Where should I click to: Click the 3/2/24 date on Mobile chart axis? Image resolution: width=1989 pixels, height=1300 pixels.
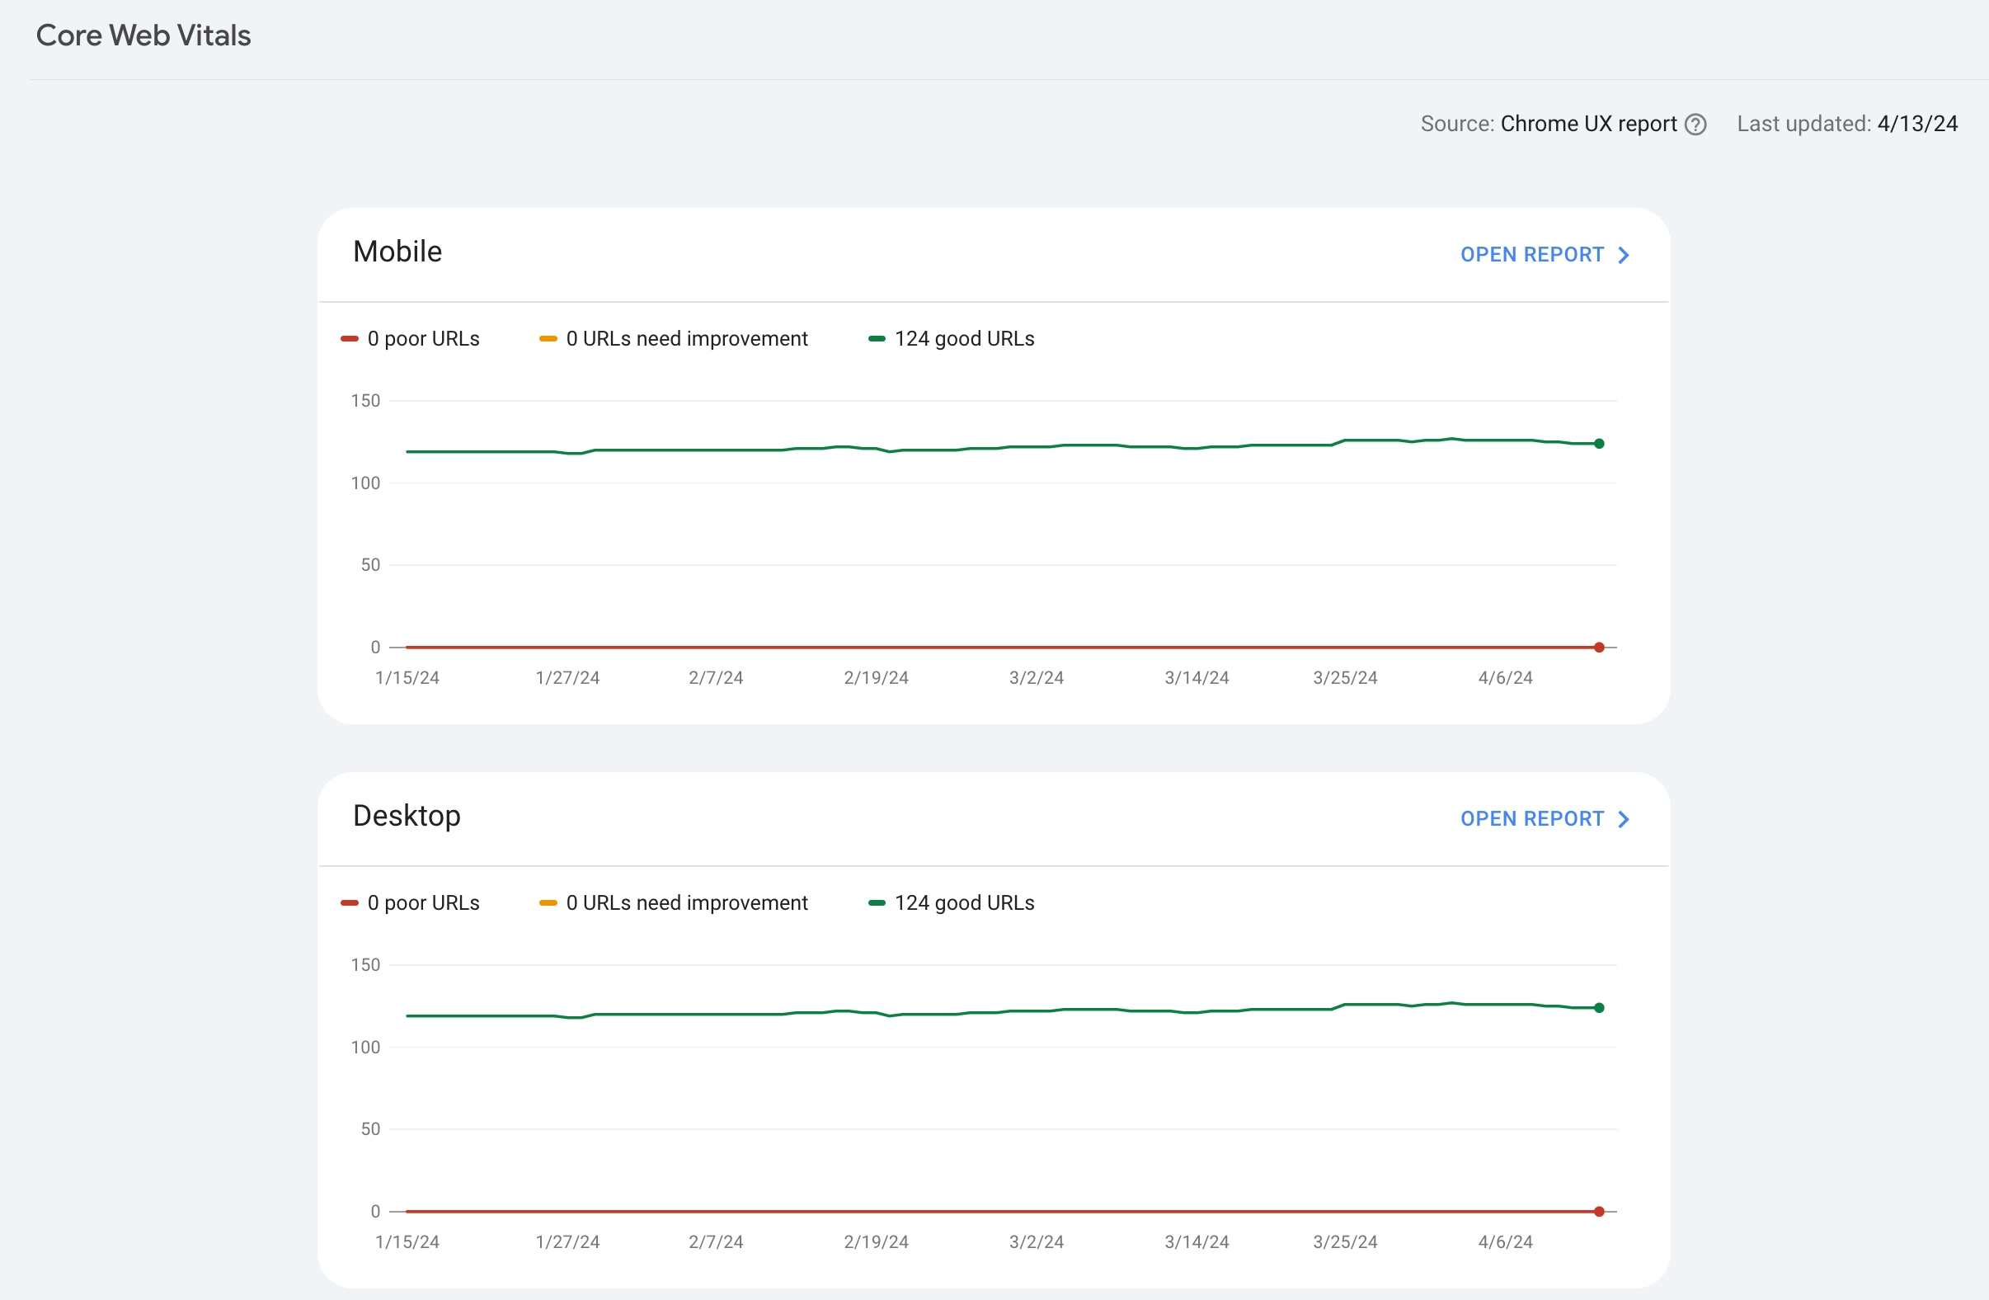[x=1037, y=678]
